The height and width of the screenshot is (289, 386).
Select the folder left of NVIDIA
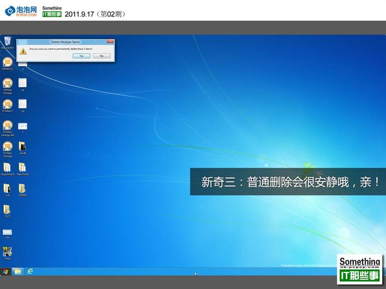[x=8, y=190]
